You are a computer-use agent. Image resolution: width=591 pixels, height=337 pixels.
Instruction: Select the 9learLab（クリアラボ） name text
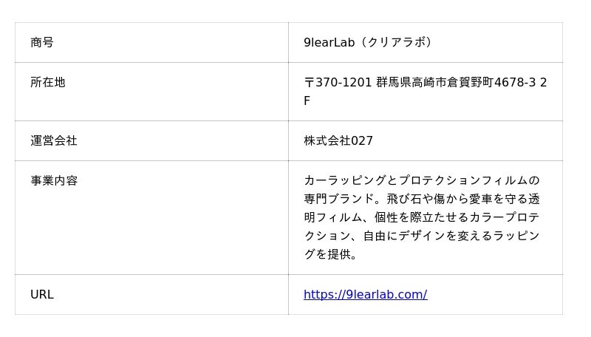(368, 42)
